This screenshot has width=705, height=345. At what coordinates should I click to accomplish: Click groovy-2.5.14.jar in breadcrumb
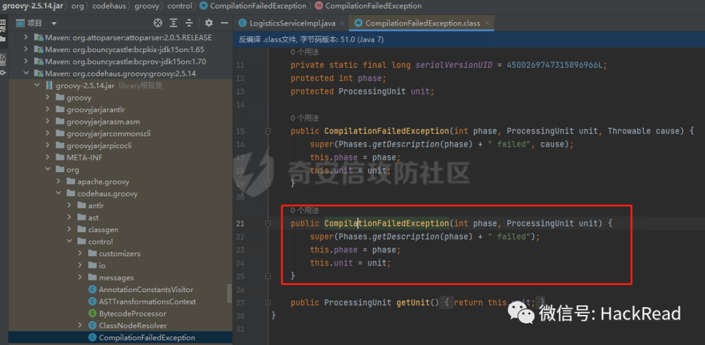[x=33, y=6]
